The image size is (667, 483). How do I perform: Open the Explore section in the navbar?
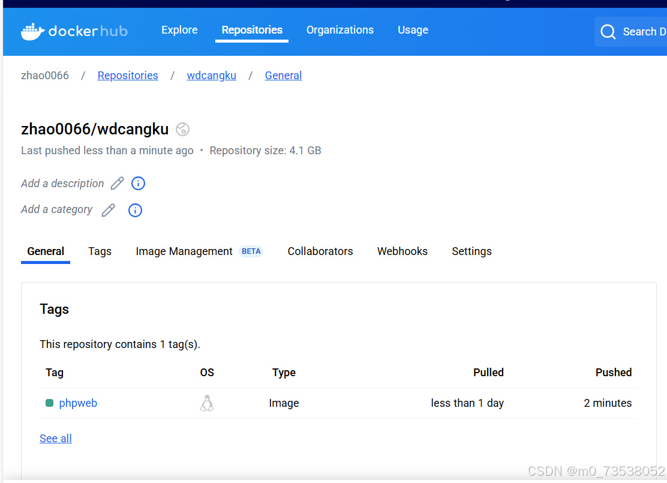179,29
